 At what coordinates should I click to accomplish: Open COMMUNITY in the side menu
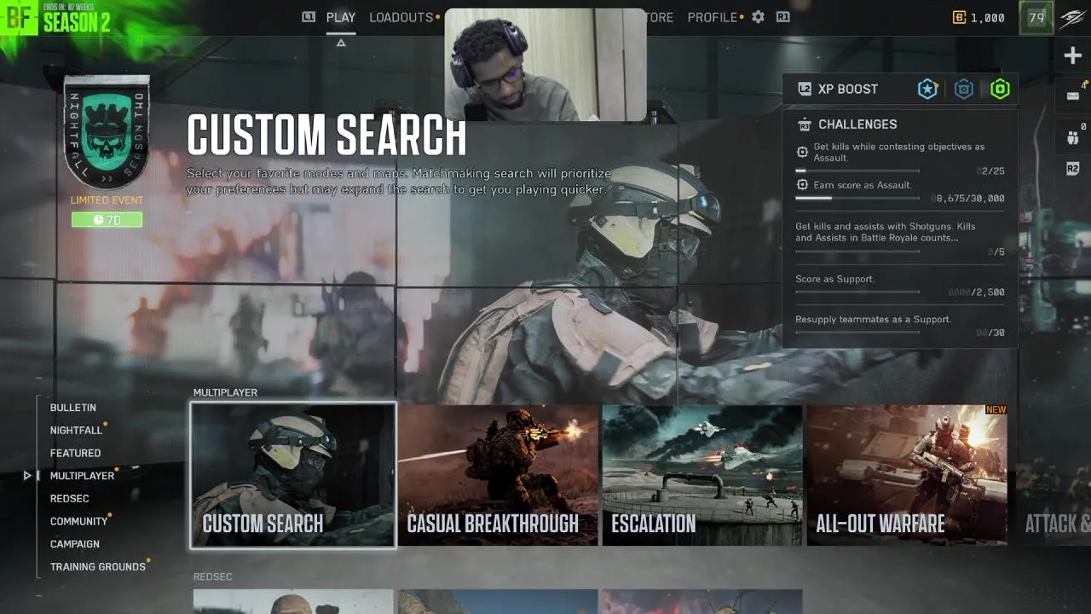(x=78, y=521)
